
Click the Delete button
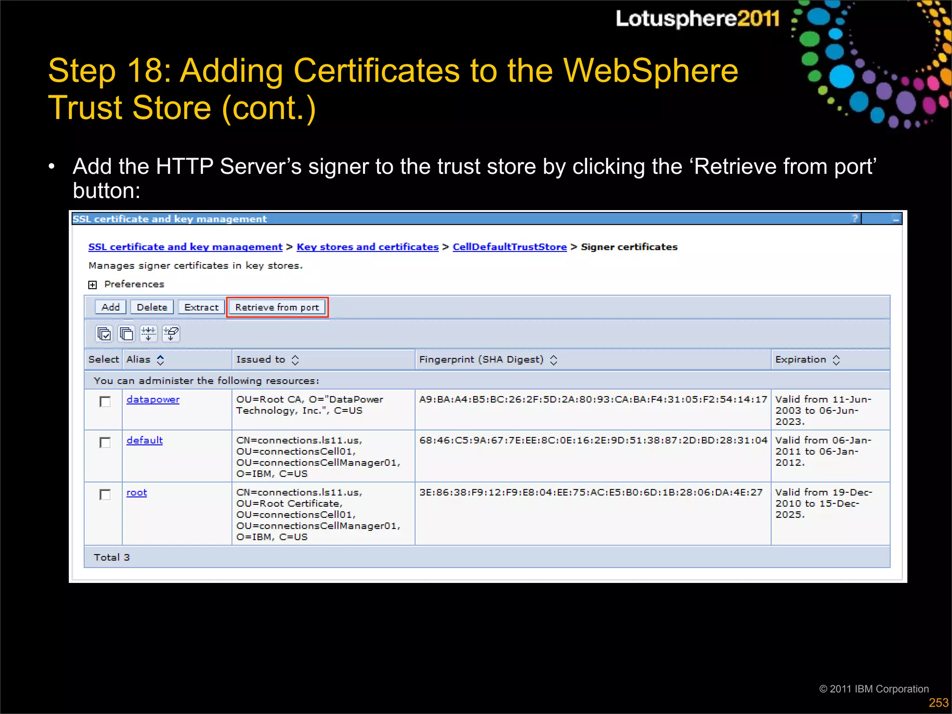(152, 307)
